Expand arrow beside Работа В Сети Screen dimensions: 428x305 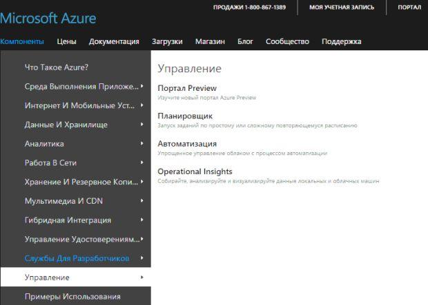coord(142,162)
